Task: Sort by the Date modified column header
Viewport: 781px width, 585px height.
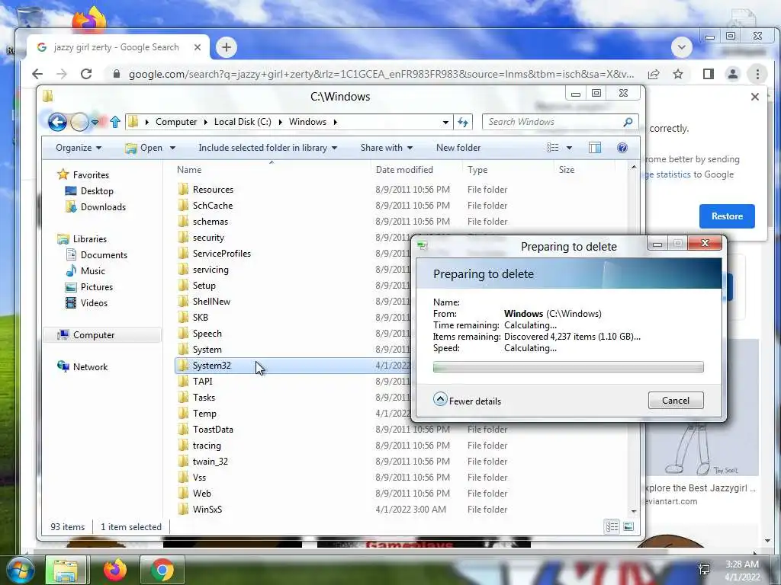Action: coord(404,170)
